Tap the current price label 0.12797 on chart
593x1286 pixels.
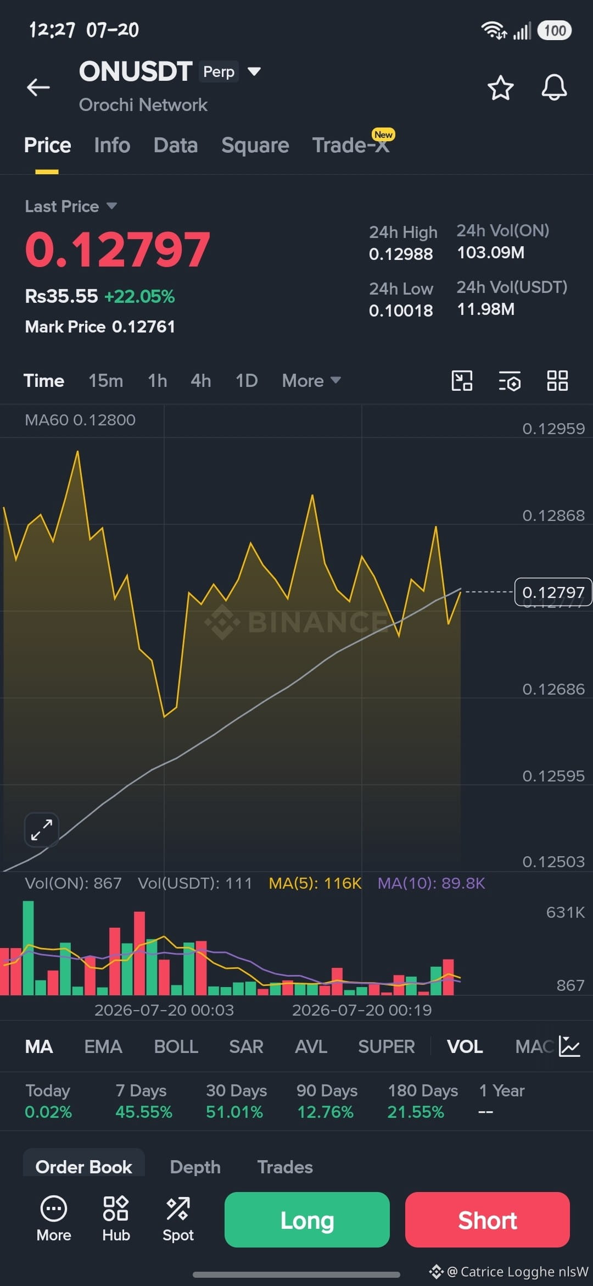(553, 592)
